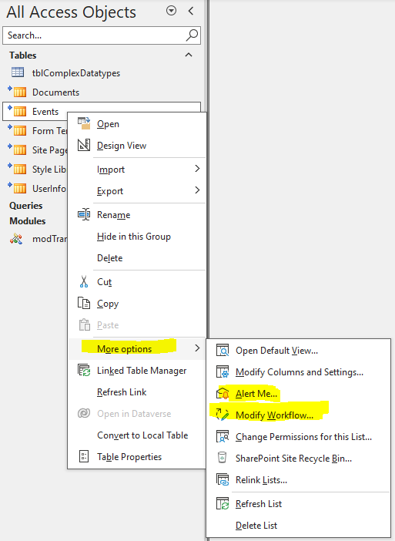The image size is (395, 541).
Task: Click the SharePoint Recycle Bin icon
Action: (223, 458)
